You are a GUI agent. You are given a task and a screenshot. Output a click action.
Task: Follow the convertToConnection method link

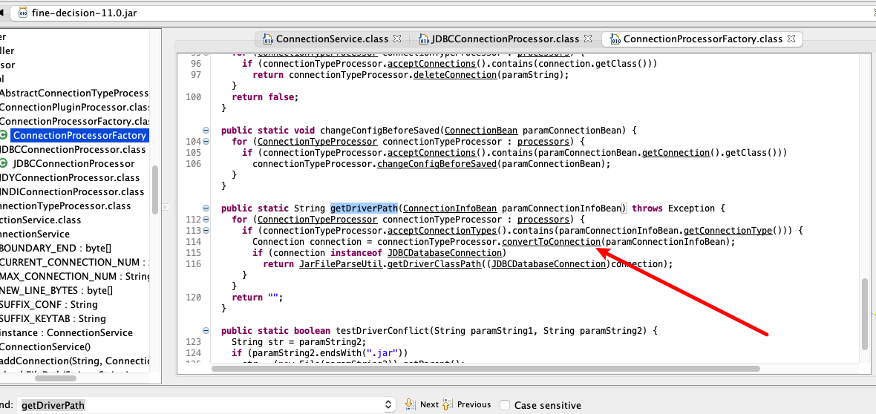[x=551, y=242]
